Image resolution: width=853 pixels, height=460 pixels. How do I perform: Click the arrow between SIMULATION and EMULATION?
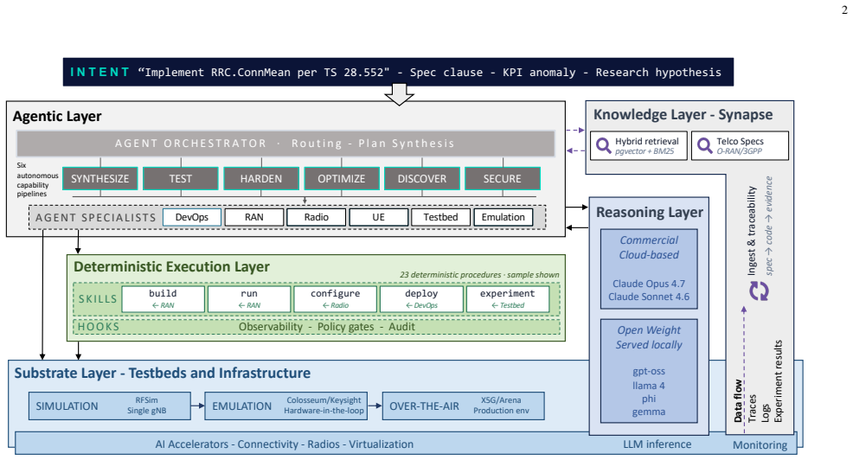click(x=198, y=406)
